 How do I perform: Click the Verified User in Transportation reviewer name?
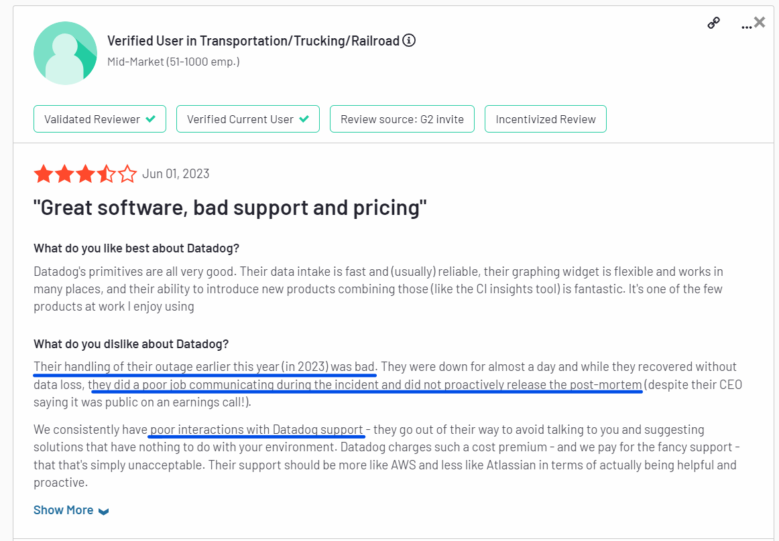click(253, 41)
